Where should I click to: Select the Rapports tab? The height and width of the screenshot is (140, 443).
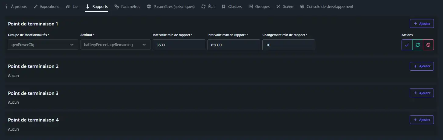coord(97,6)
